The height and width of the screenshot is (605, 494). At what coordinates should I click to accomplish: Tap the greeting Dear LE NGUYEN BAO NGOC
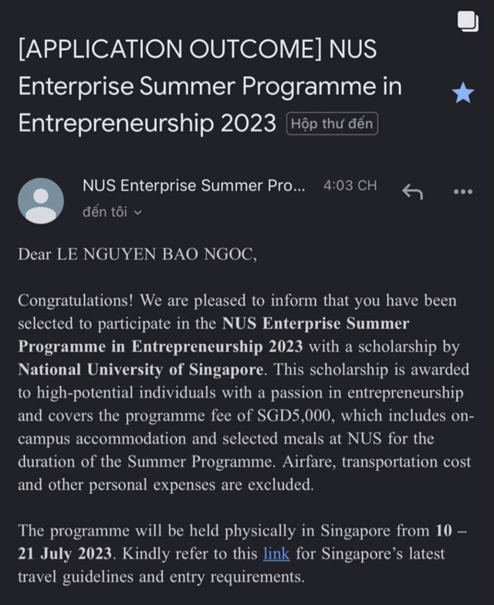137,255
